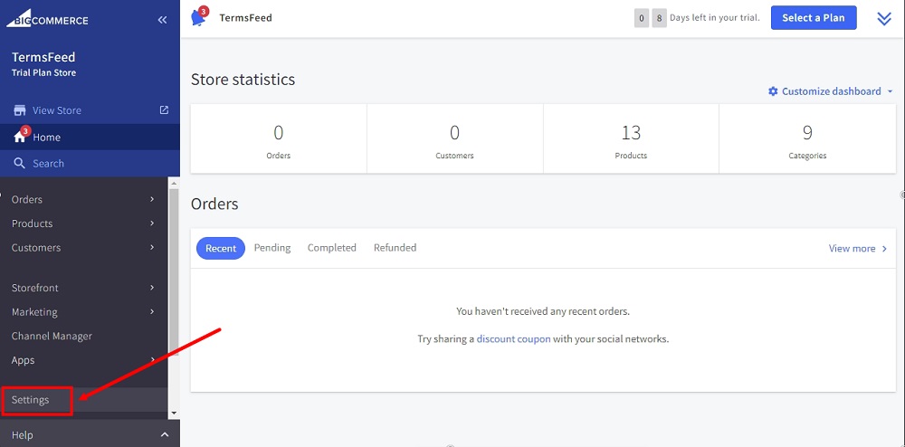905x447 pixels.
Task: Click the View Store storefront icon
Action: (20, 110)
